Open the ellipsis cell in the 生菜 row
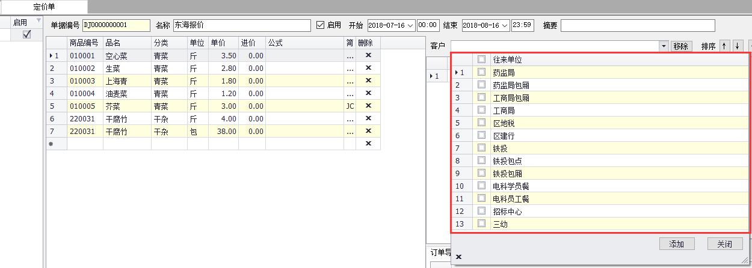This screenshot has width=752, height=268. [350, 68]
